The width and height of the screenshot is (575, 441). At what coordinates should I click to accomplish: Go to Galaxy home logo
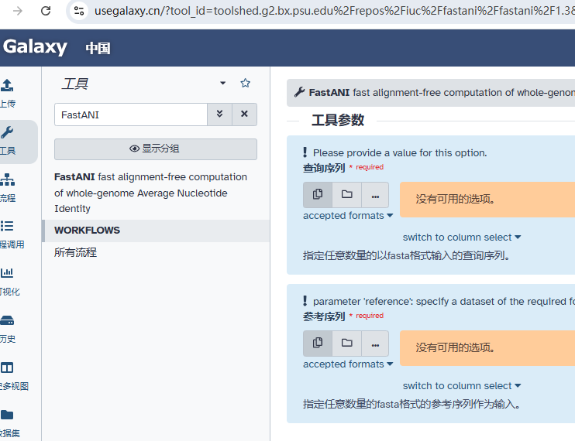pos(35,47)
